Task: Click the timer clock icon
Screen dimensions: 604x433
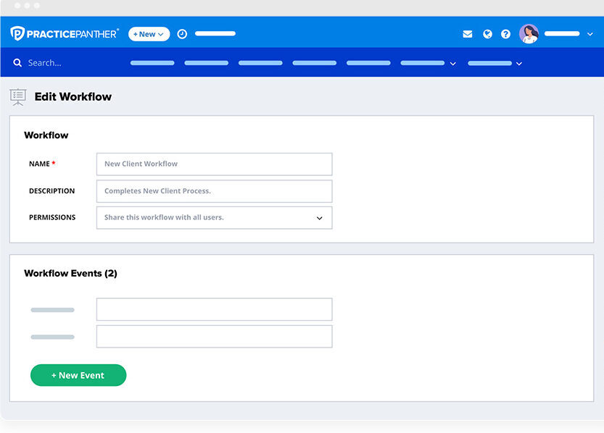Action: (x=182, y=33)
